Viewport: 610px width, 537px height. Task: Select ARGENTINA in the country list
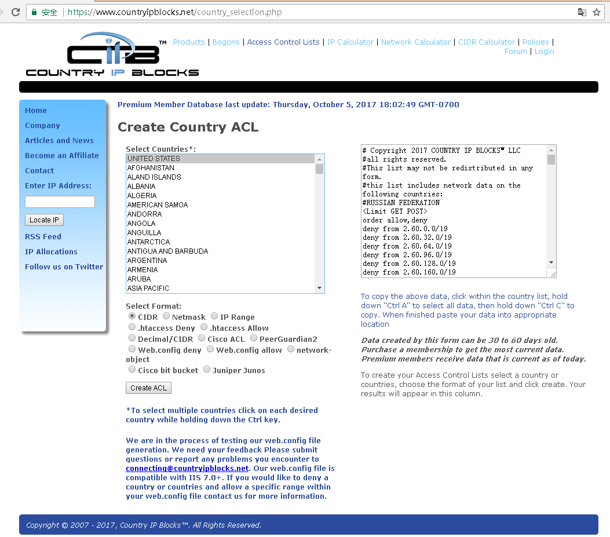[147, 261]
